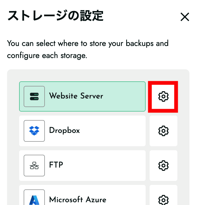This screenshot has width=198, height=205.
Task: Close the ストレージの設定 panel
Action: tap(185, 17)
